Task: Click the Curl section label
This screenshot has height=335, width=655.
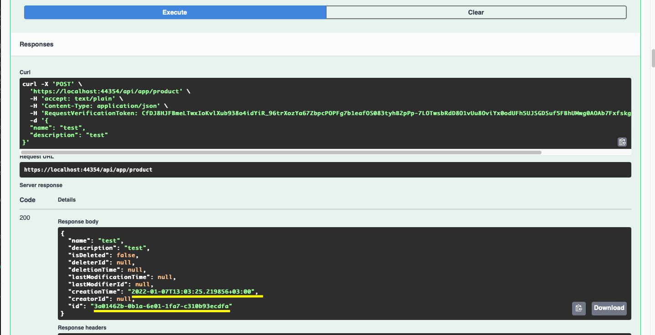Action: point(25,72)
